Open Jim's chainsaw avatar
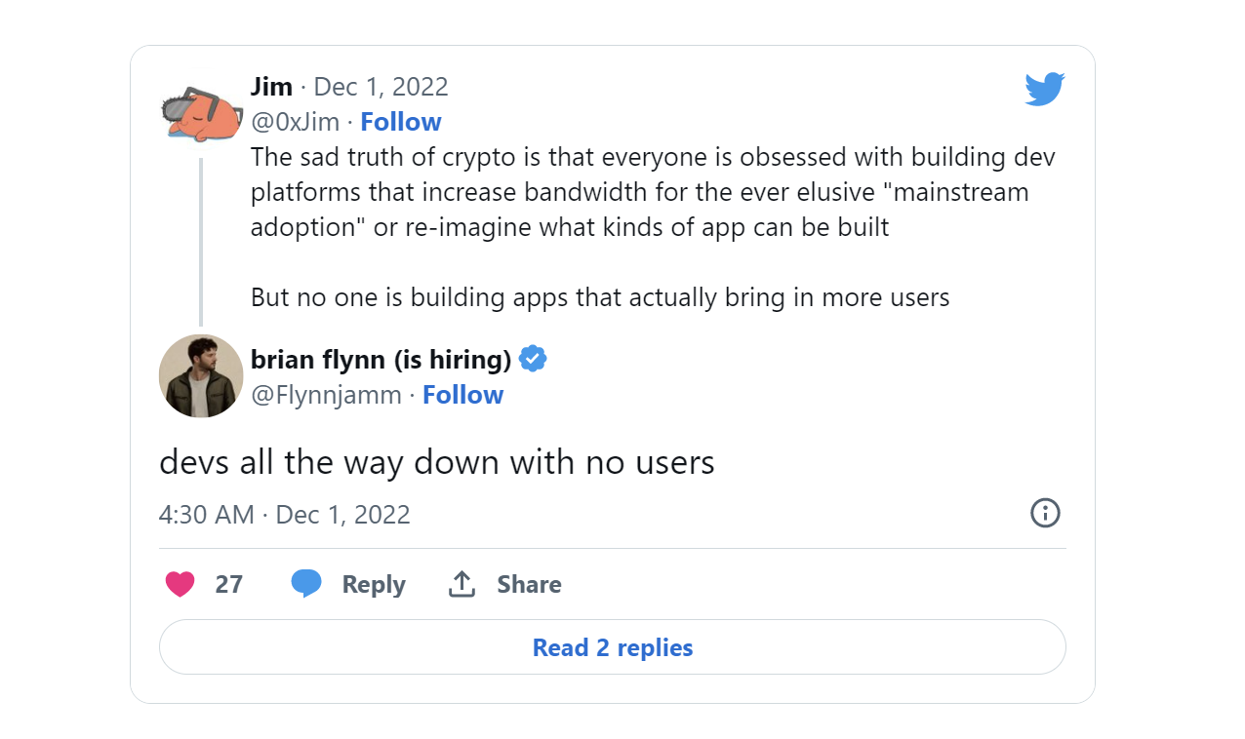1245x739 pixels. pos(201,113)
